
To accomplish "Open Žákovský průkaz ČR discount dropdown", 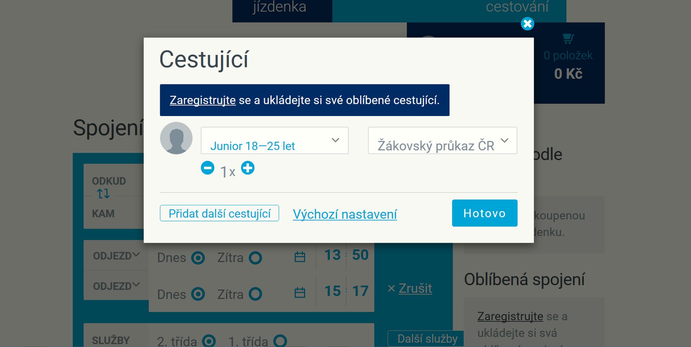I will [443, 140].
